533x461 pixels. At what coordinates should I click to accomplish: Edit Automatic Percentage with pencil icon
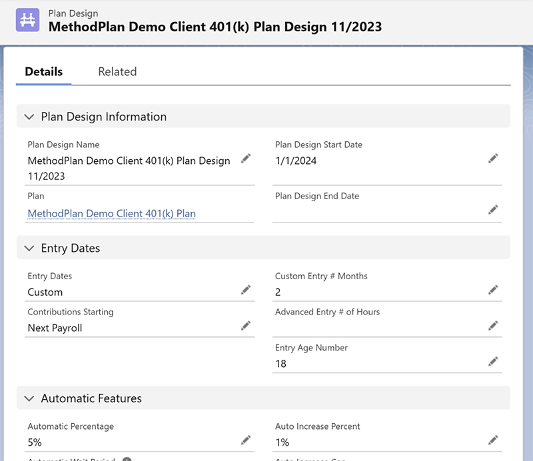pyautogui.click(x=246, y=440)
